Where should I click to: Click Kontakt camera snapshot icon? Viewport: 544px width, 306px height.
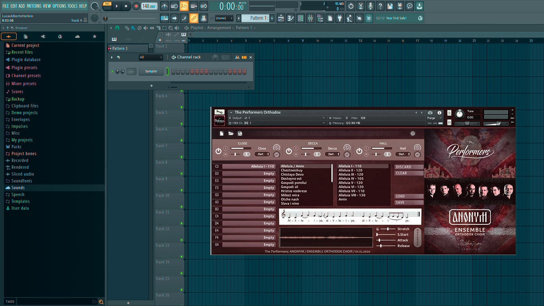[x=430, y=113]
